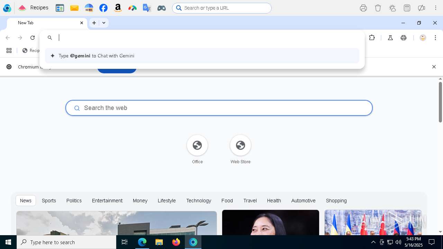Open the Amazon shortcut
This screenshot has width=443, height=249.
(x=118, y=8)
